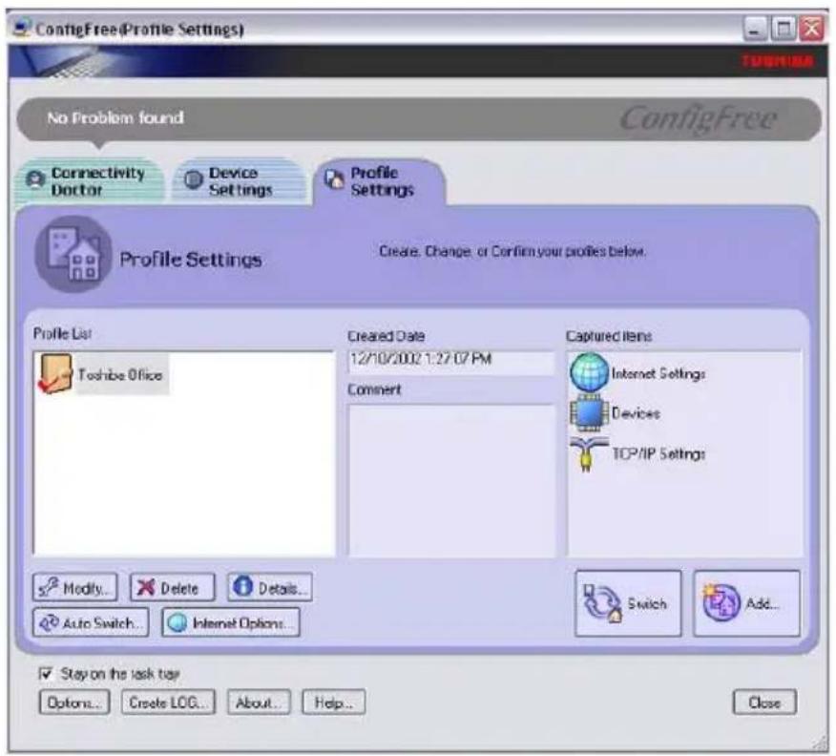836x756 pixels.
Task: Click the No Problem found status message
Action: tap(115, 117)
